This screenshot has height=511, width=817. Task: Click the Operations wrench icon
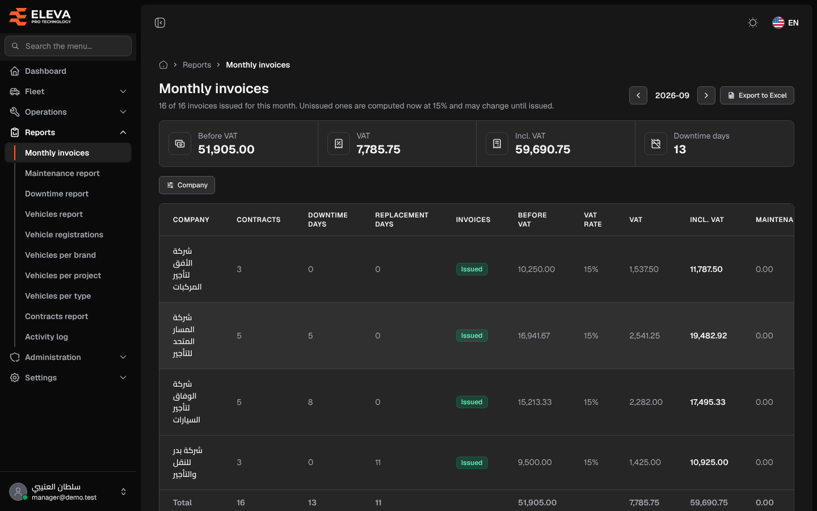(x=15, y=112)
